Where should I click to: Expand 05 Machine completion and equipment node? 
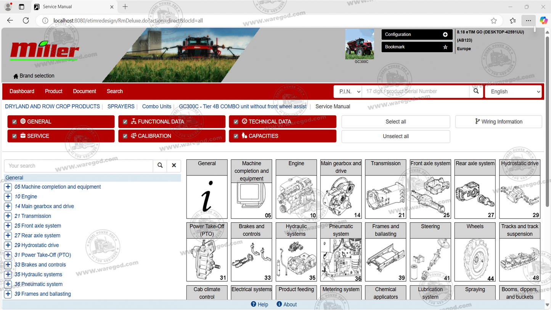[x=8, y=187]
